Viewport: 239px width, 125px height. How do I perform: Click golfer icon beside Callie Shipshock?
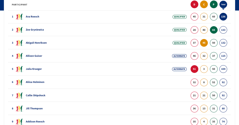tap(20, 95)
